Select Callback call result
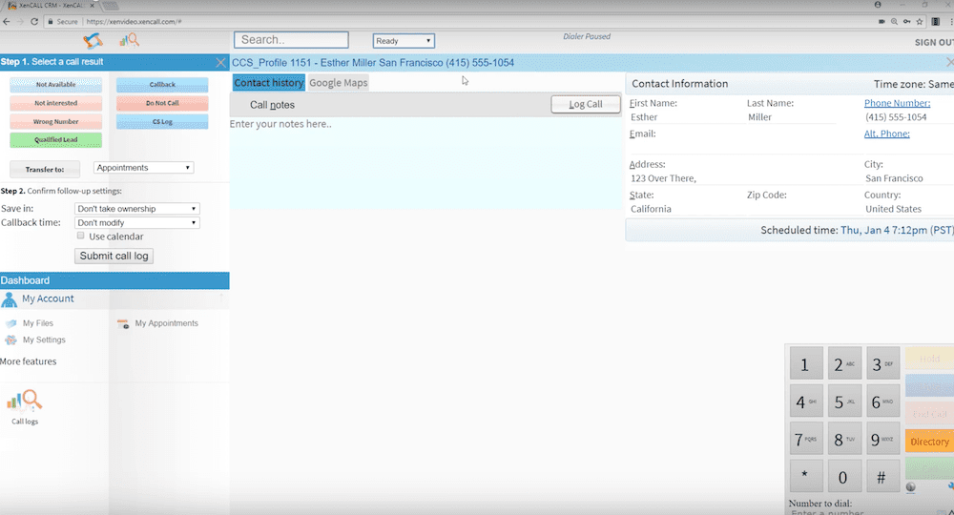The height and width of the screenshot is (515, 954). tap(162, 85)
